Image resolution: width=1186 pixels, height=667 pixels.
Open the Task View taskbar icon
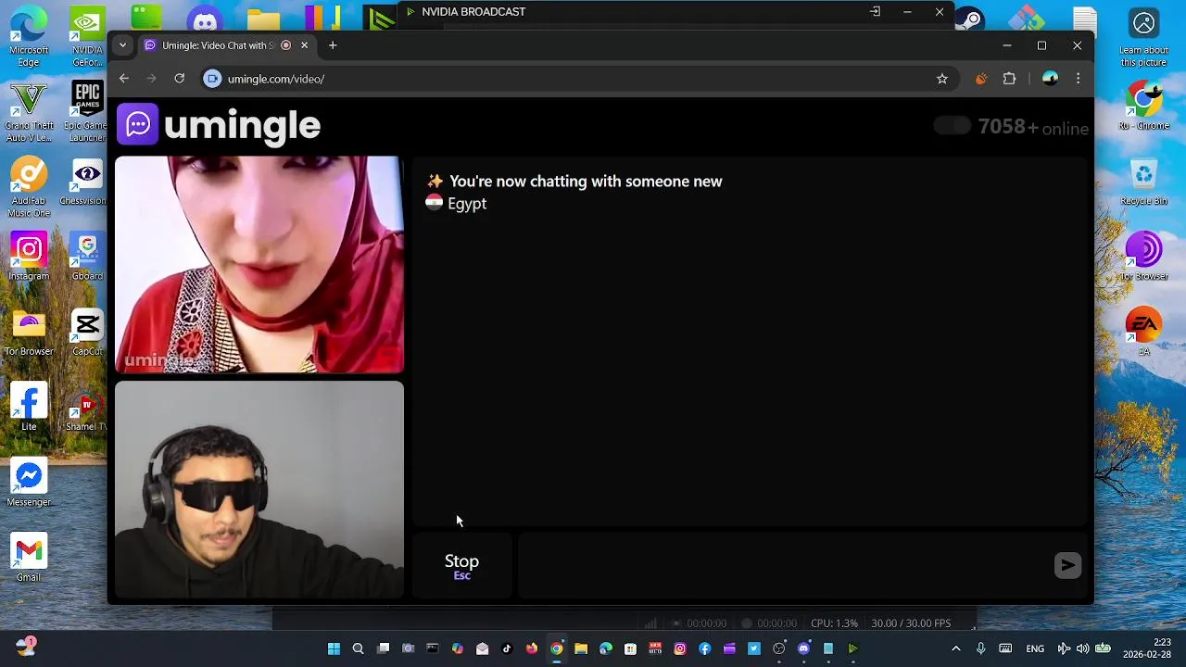383,648
